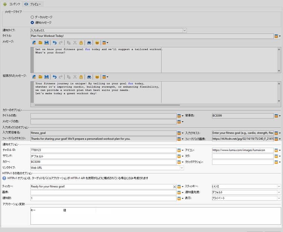The width and height of the screenshot is (283, 232).
Task: Click the HTTPv1 help question icon
Action: [x=4, y=178]
